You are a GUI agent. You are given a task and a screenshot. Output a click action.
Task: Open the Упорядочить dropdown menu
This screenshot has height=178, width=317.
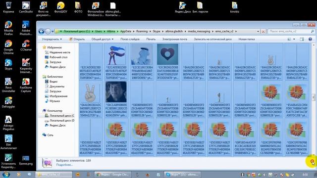click(x=52, y=39)
